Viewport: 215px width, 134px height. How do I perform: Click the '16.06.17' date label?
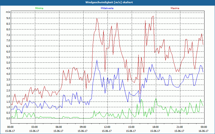pos(203,131)
